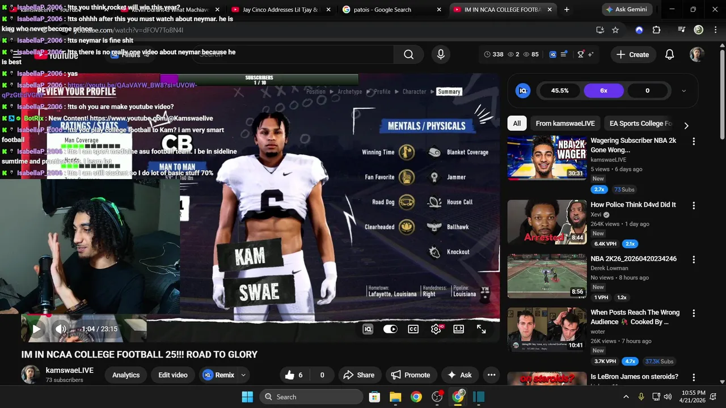Open a new browser tab
This screenshot has height=408, width=726.
pos(567,10)
